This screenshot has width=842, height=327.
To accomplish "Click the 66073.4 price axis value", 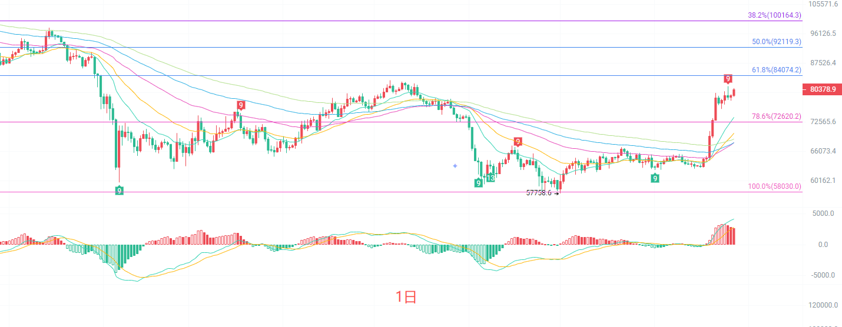I will click(824, 151).
